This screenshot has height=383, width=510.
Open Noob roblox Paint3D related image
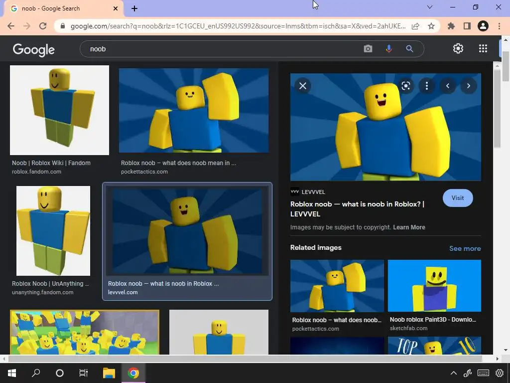point(434,286)
